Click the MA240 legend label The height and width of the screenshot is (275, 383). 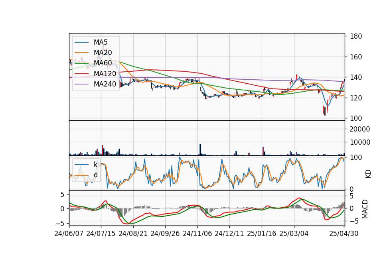pyautogui.click(x=105, y=84)
